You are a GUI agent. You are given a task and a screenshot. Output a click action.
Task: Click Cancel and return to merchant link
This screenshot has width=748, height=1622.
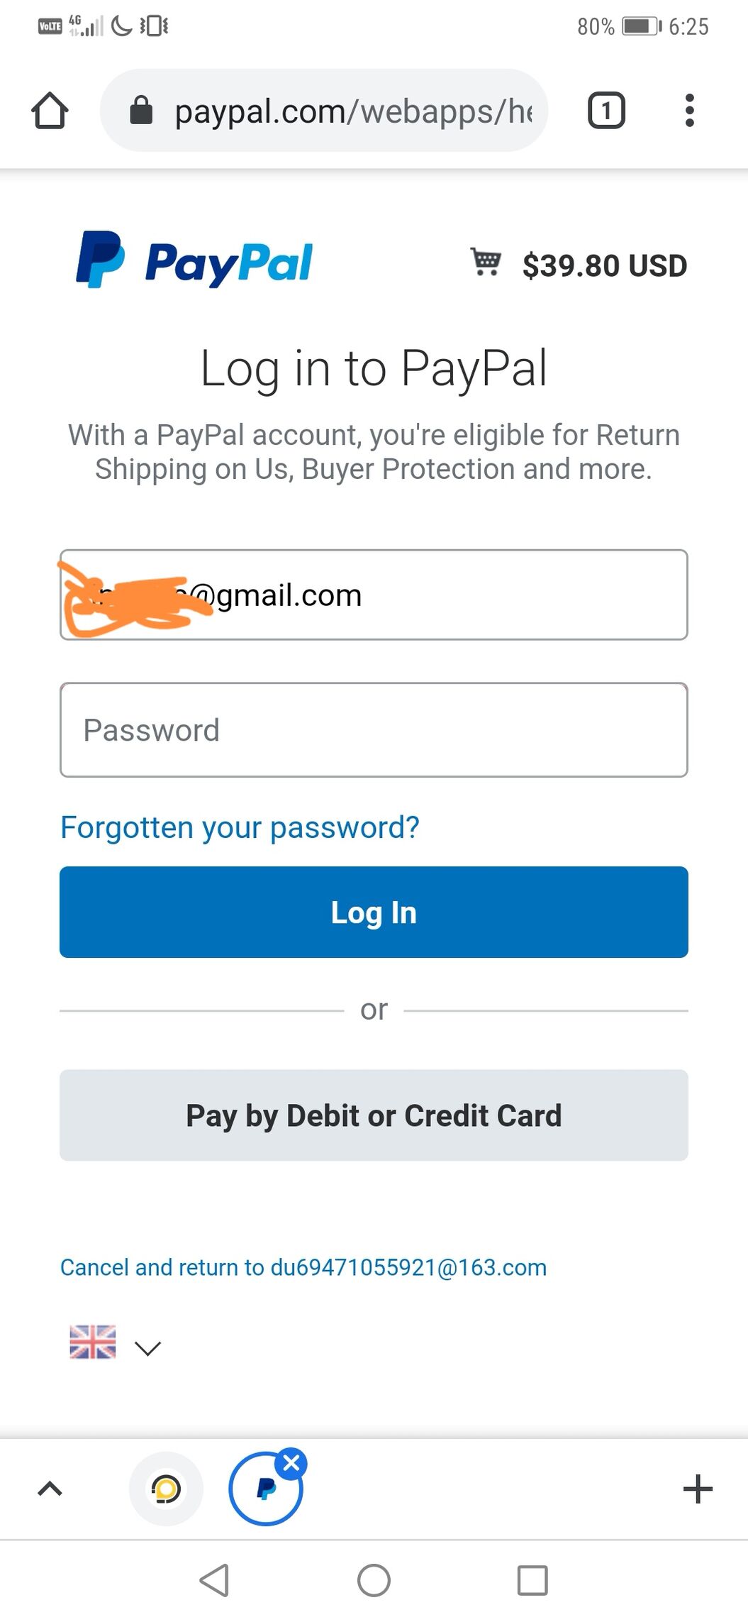[x=303, y=1267]
